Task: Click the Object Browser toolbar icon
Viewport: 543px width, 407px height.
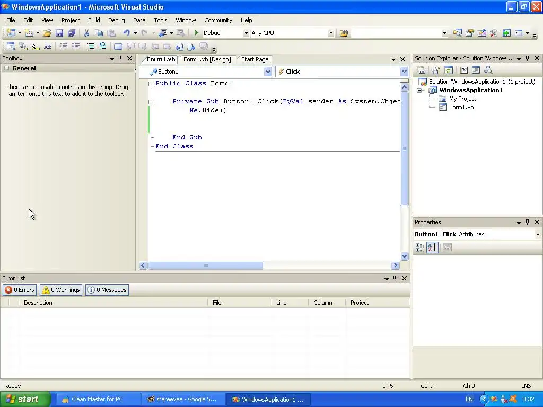Action: click(481, 33)
